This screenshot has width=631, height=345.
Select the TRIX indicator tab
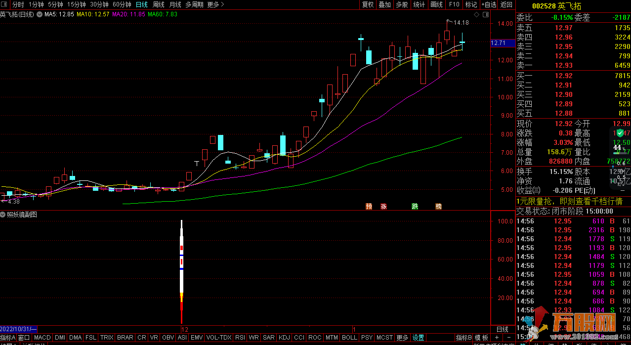pos(107,338)
